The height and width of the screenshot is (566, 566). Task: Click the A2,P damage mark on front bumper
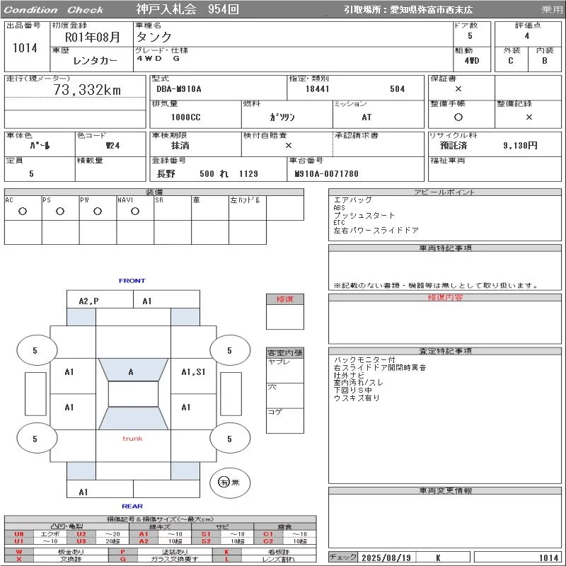click(88, 301)
